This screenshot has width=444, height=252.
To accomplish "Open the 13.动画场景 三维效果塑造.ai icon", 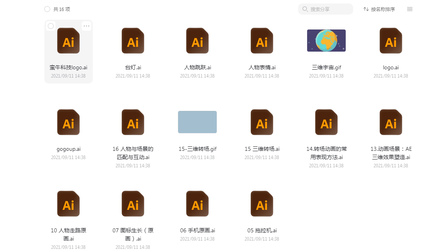I will [391, 122].
